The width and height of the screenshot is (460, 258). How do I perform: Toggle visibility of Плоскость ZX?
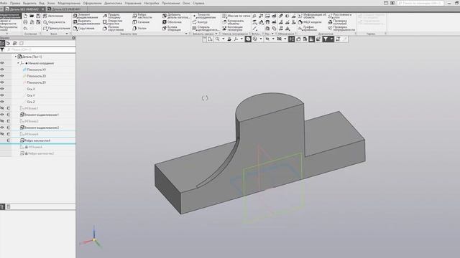point(2,76)
